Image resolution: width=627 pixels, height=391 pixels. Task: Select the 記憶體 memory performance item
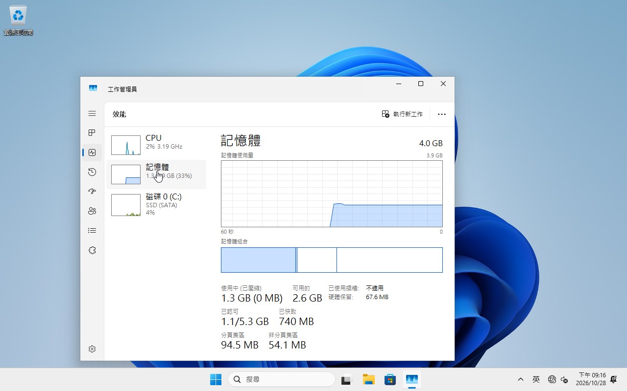tap(156, 174)
